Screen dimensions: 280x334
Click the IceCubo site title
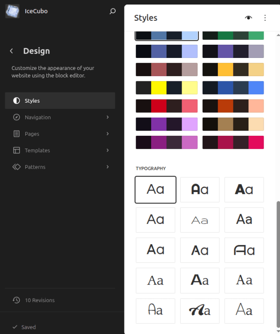click(x=36, y=11)
